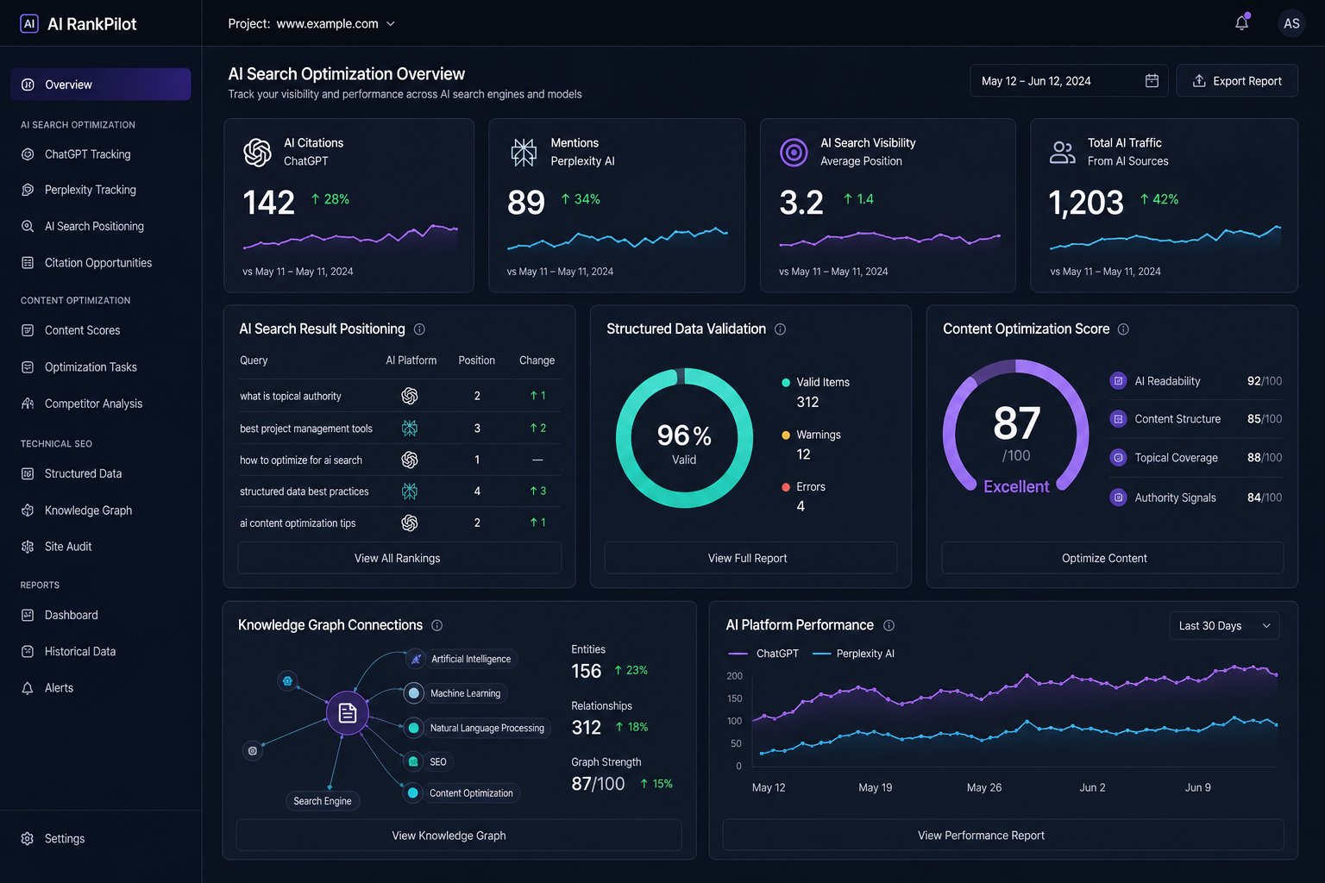Click the Artificial Intelligence node icon
1325x883 pixels.
point(416,659)
